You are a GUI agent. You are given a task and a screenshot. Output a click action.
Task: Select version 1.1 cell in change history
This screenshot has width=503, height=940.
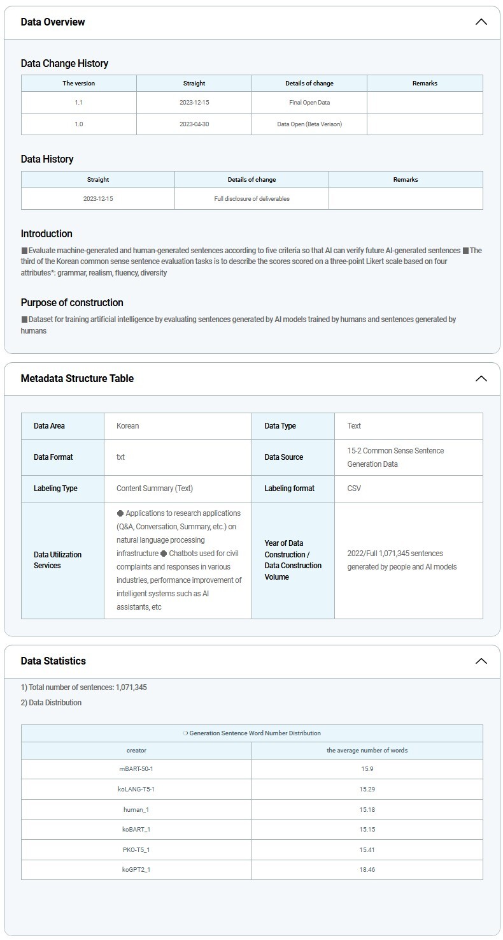point(78,102)
